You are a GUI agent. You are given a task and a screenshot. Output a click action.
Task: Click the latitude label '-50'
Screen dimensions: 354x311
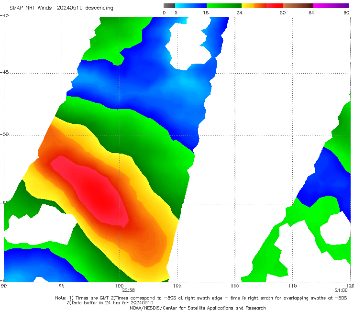[4, 134]
